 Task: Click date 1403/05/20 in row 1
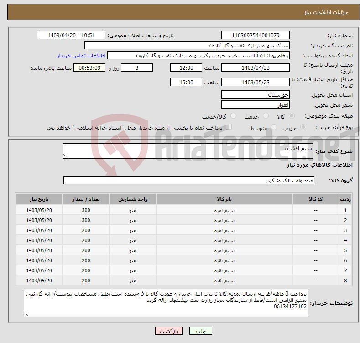coord(39,210)
